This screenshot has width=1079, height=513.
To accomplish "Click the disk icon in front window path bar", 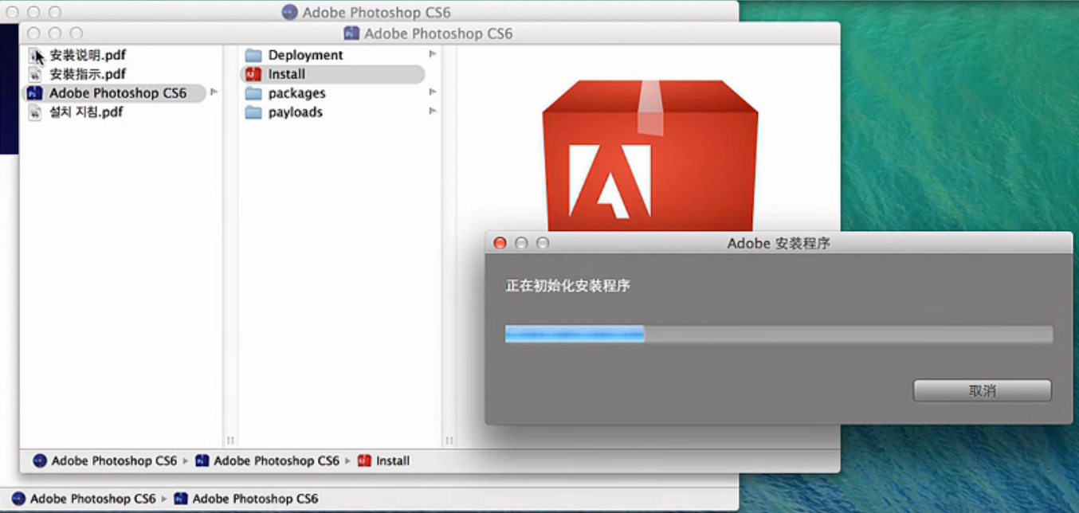I will point(40,460).
